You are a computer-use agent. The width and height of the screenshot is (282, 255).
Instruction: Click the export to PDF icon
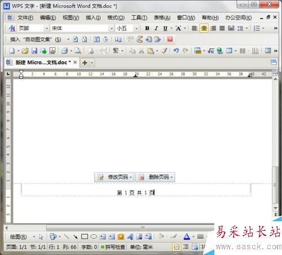click(x=52, y=51)
